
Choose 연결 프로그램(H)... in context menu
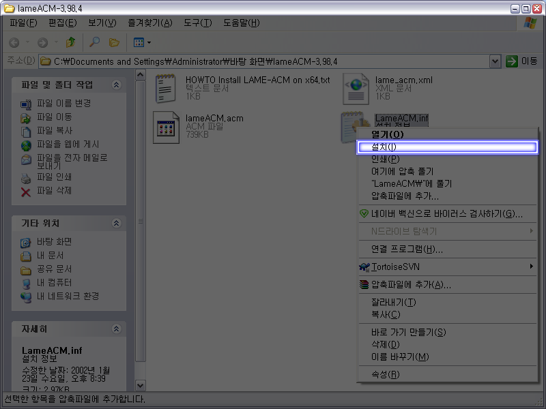click(x=448, y=249)
